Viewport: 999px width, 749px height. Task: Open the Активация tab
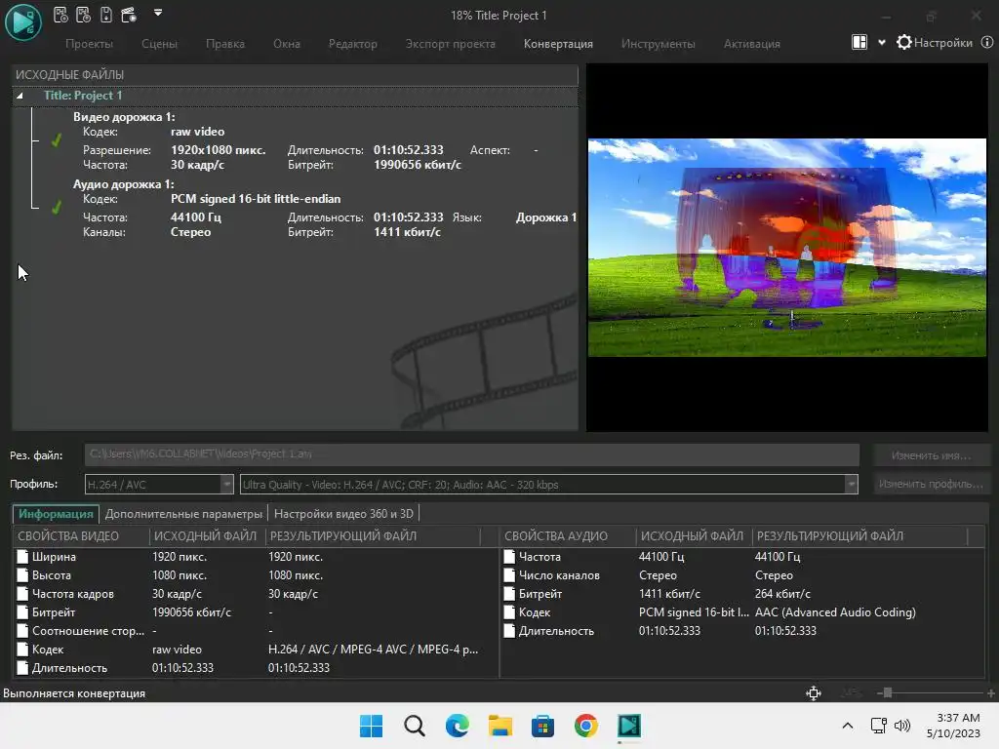[x=752, y=44]
